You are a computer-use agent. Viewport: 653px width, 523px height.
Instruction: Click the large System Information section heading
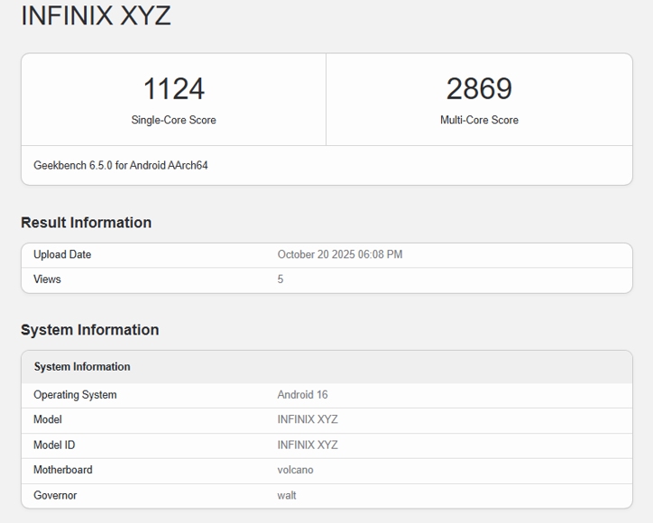[x=90, y=330]
